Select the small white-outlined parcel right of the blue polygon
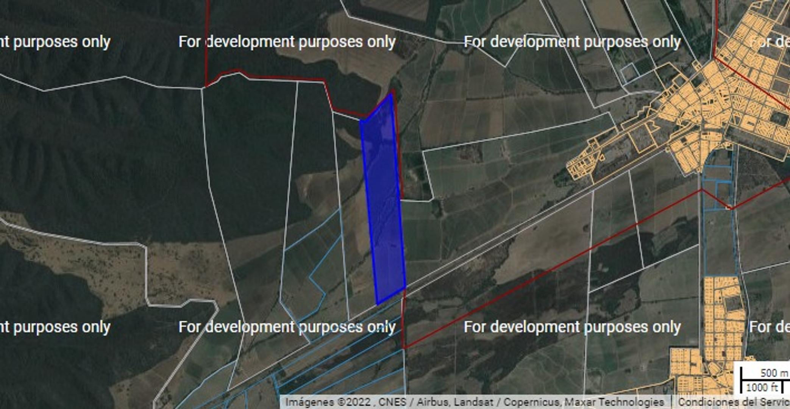This screenshot has width=790, height=409. (x=415, y=176)
